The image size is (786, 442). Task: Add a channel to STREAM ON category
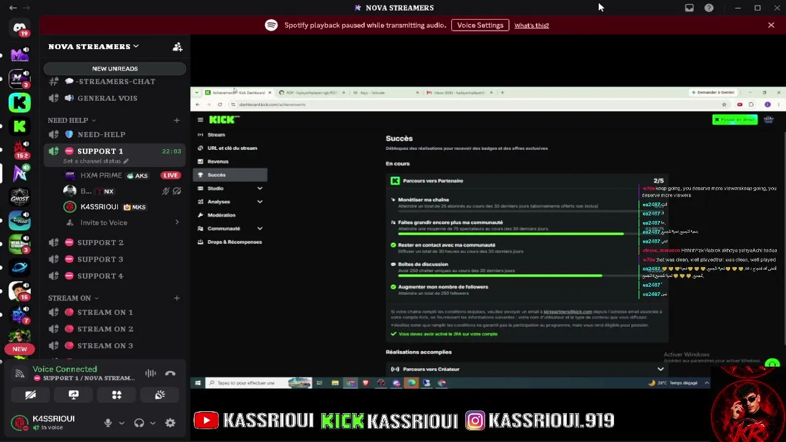coord(177,298)
